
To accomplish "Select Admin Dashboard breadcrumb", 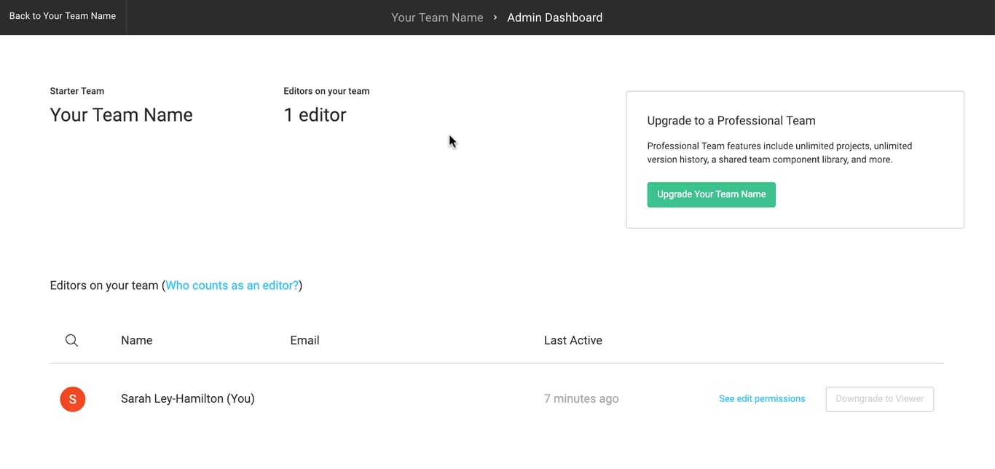I will click(x=554, y=17).
